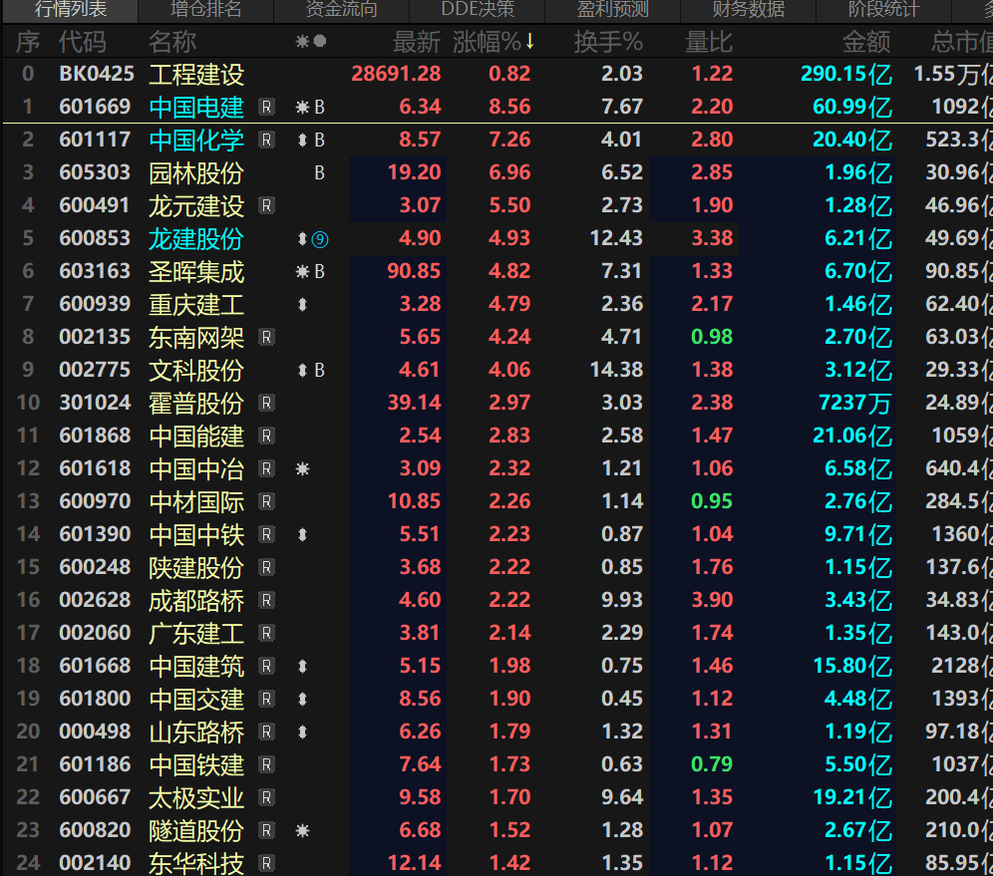Sort by the 涨幅% column header
993x876 pixels.
click(x=494, y=42)
